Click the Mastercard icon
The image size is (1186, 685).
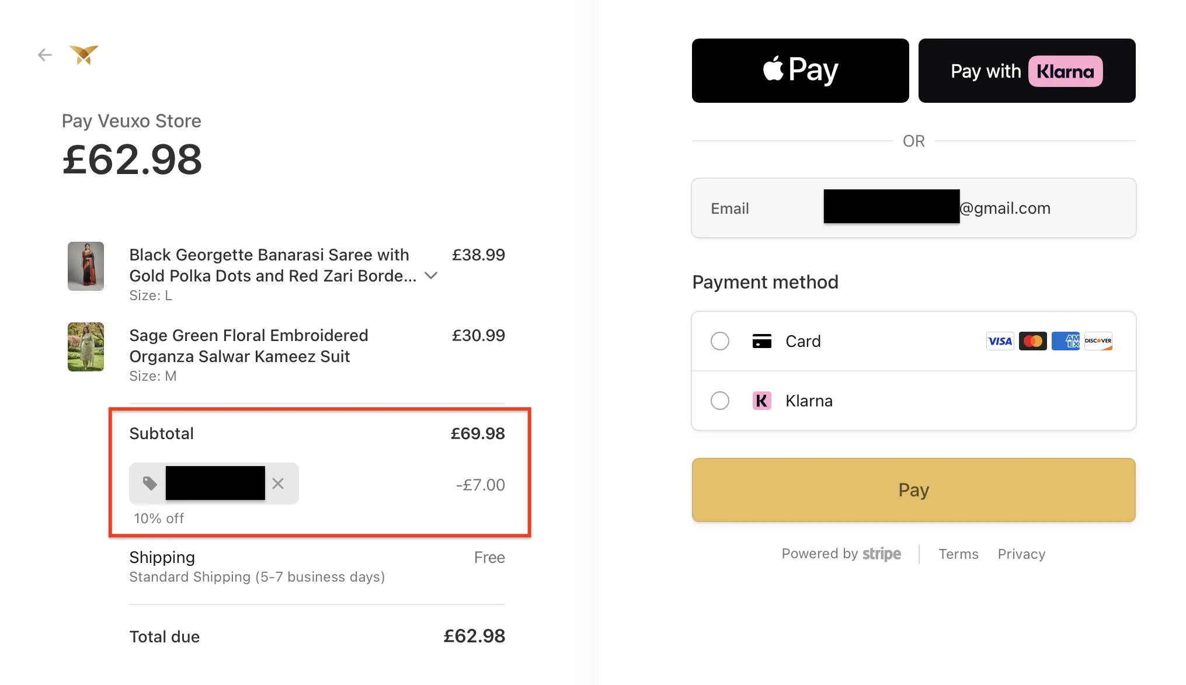click(1032, 341)
